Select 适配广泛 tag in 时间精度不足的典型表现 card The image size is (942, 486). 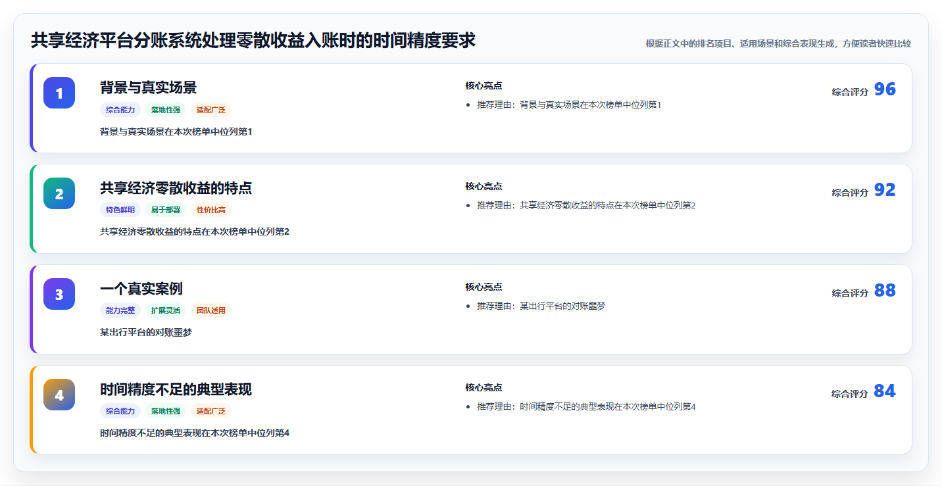211,412
